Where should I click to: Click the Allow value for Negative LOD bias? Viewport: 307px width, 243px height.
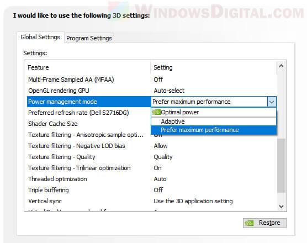(x=161, y=146)
